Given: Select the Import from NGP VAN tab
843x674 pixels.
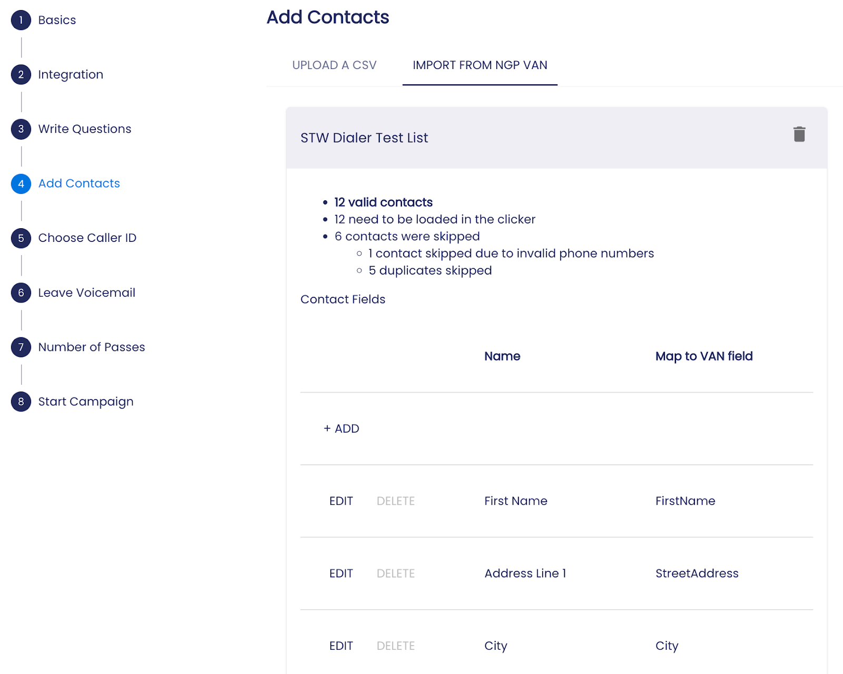Looking at the screenshot, I should 480,65.
